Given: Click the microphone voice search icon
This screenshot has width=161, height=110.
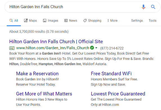Looking at the screenshot, I should [144, 7].
